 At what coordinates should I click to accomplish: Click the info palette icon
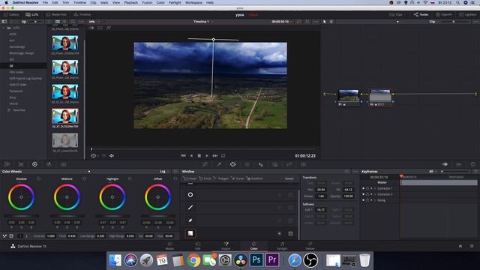[x=473, y=164]
